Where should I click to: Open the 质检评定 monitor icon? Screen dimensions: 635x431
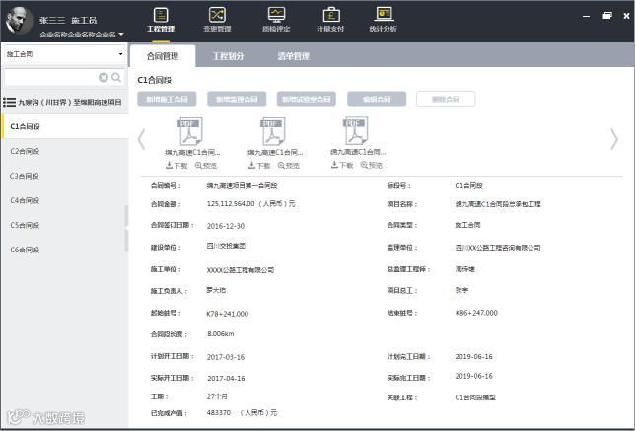tap(276, 15)
